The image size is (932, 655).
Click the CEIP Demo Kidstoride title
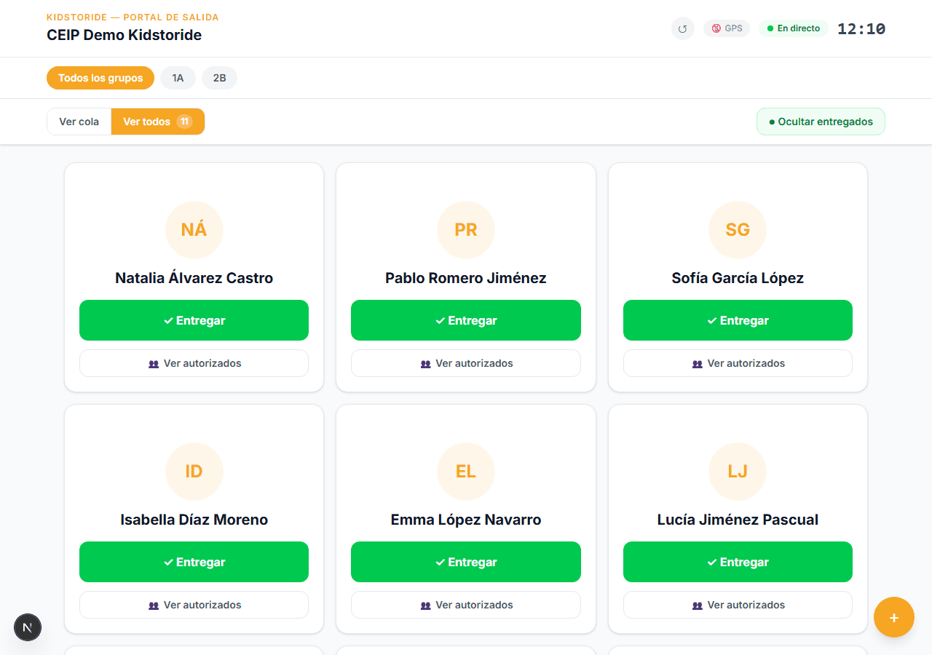(124, 35)
